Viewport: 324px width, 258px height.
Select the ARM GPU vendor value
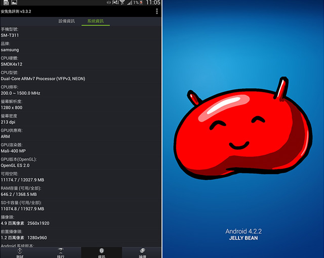coord(6,137)
